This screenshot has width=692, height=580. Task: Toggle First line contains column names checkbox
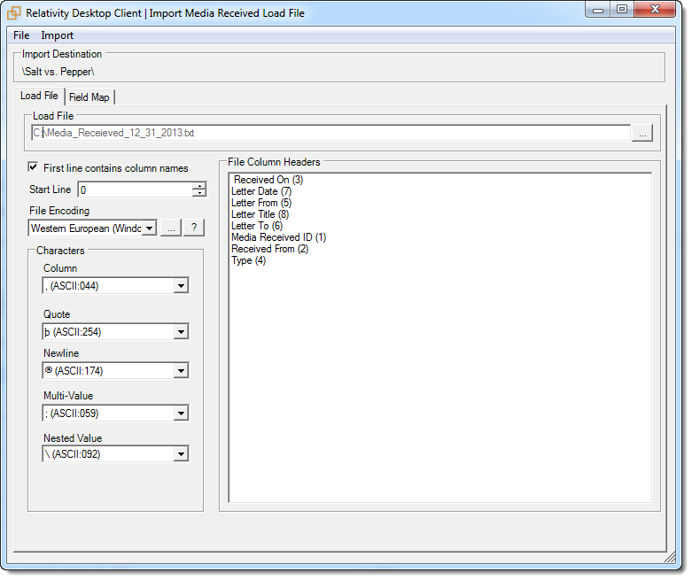tap(33, 167)
